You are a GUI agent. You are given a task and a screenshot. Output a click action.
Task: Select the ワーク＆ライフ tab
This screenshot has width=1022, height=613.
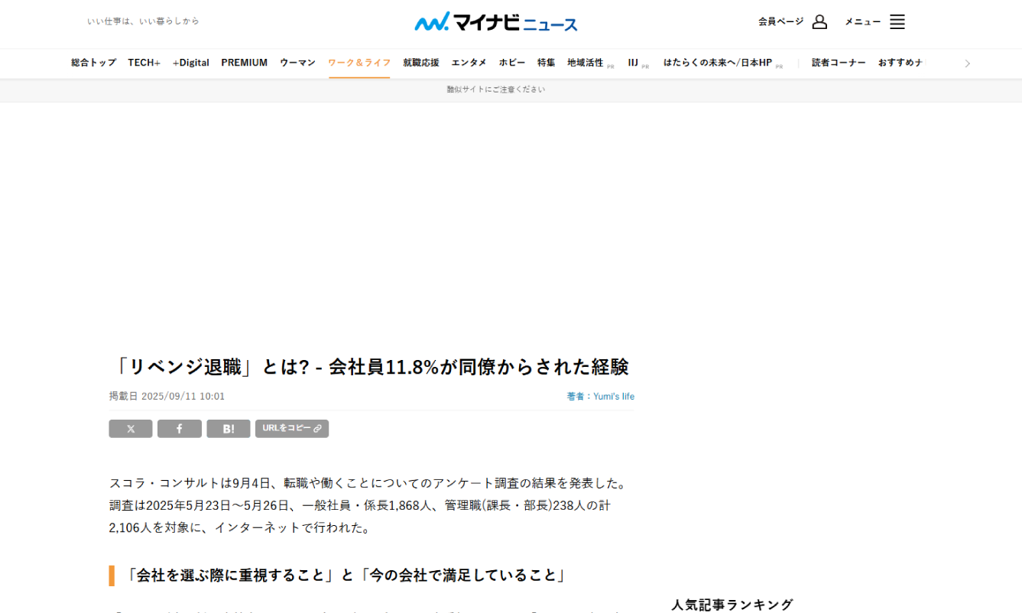[359, 63]
